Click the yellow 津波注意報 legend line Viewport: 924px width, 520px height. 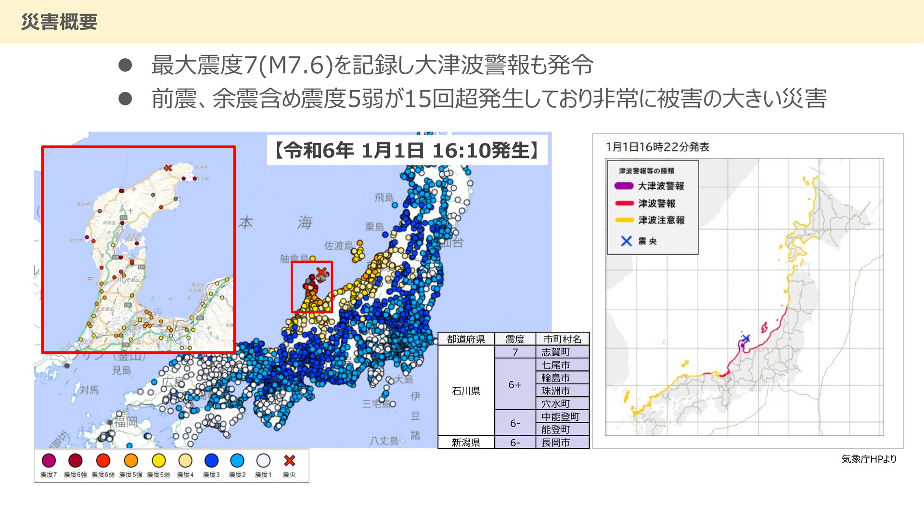coord(624,220)
